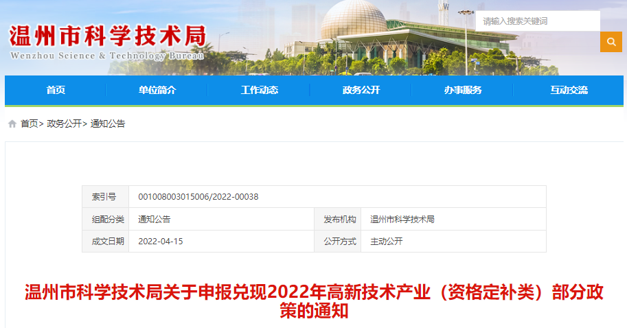
Task: Click the home icon in the breadcrumb
Action: coord(12,124)
